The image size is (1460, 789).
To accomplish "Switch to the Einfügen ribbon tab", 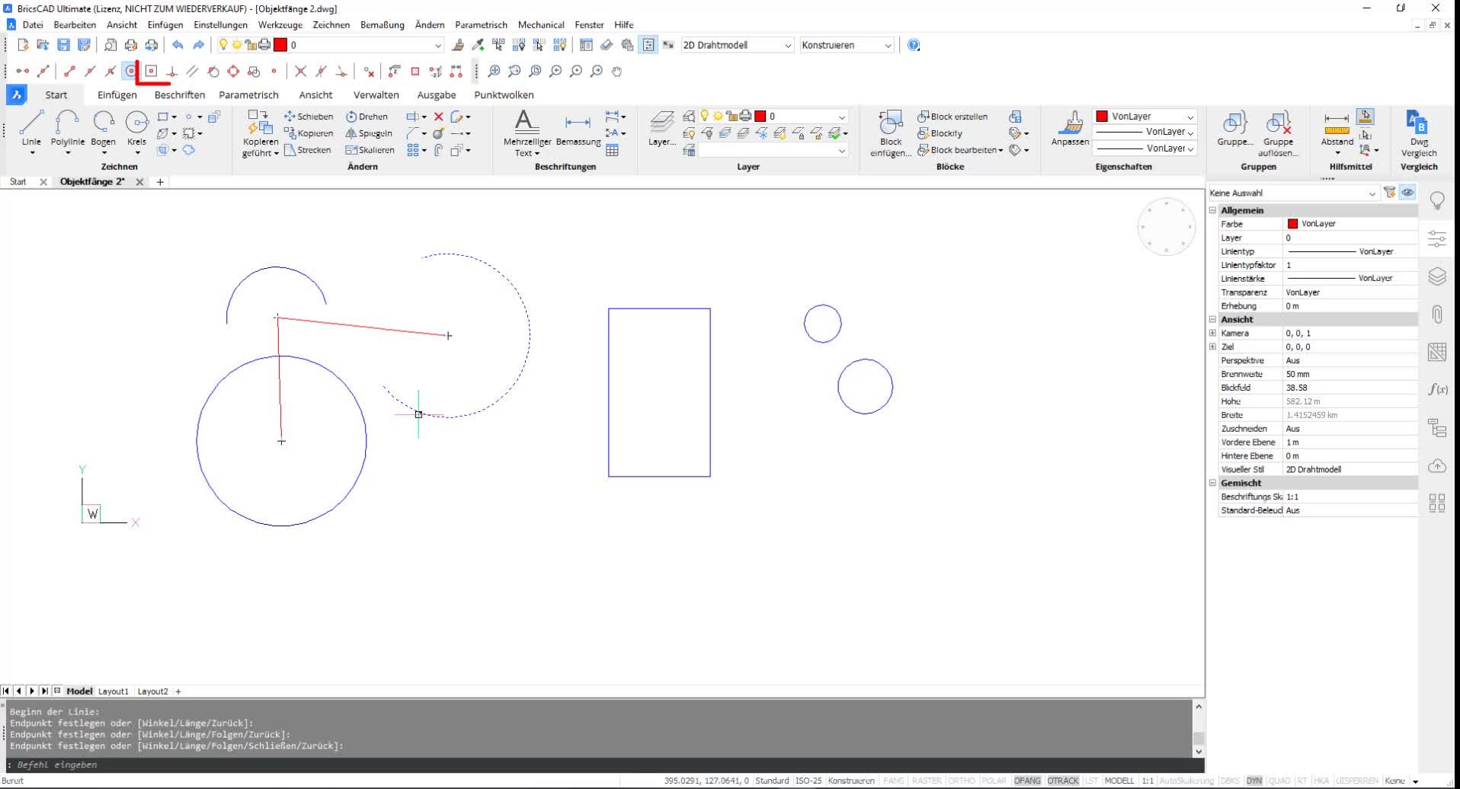I will click(x=117, y=94).
